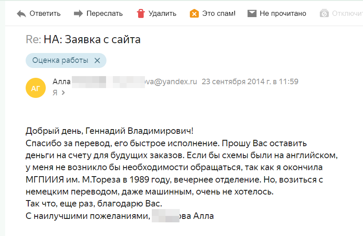Click sender name Алла
This screenshot has width=363, height=236.
click(62, 82)
